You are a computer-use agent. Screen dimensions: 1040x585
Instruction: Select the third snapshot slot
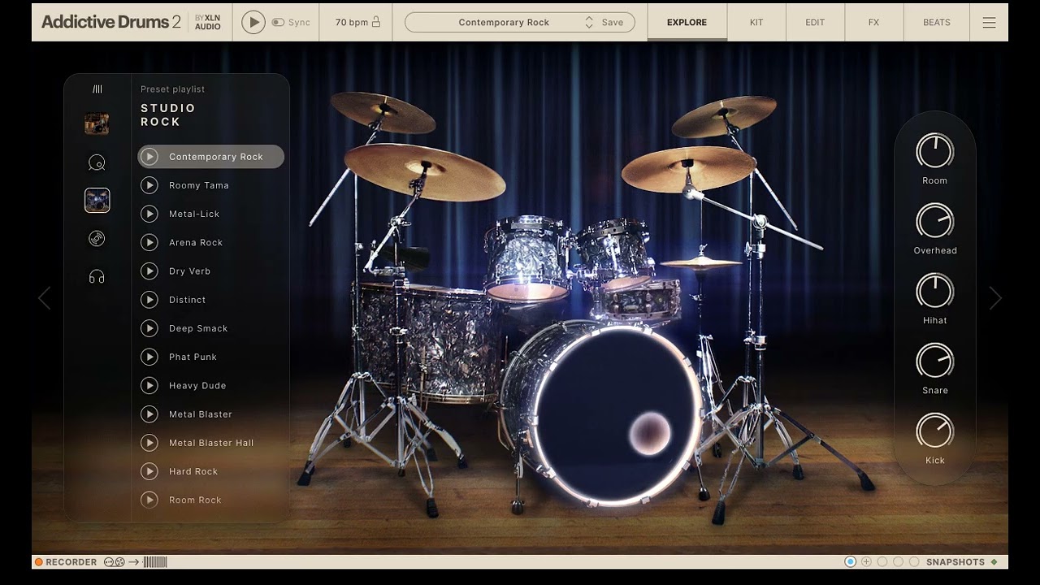[882, 561]
